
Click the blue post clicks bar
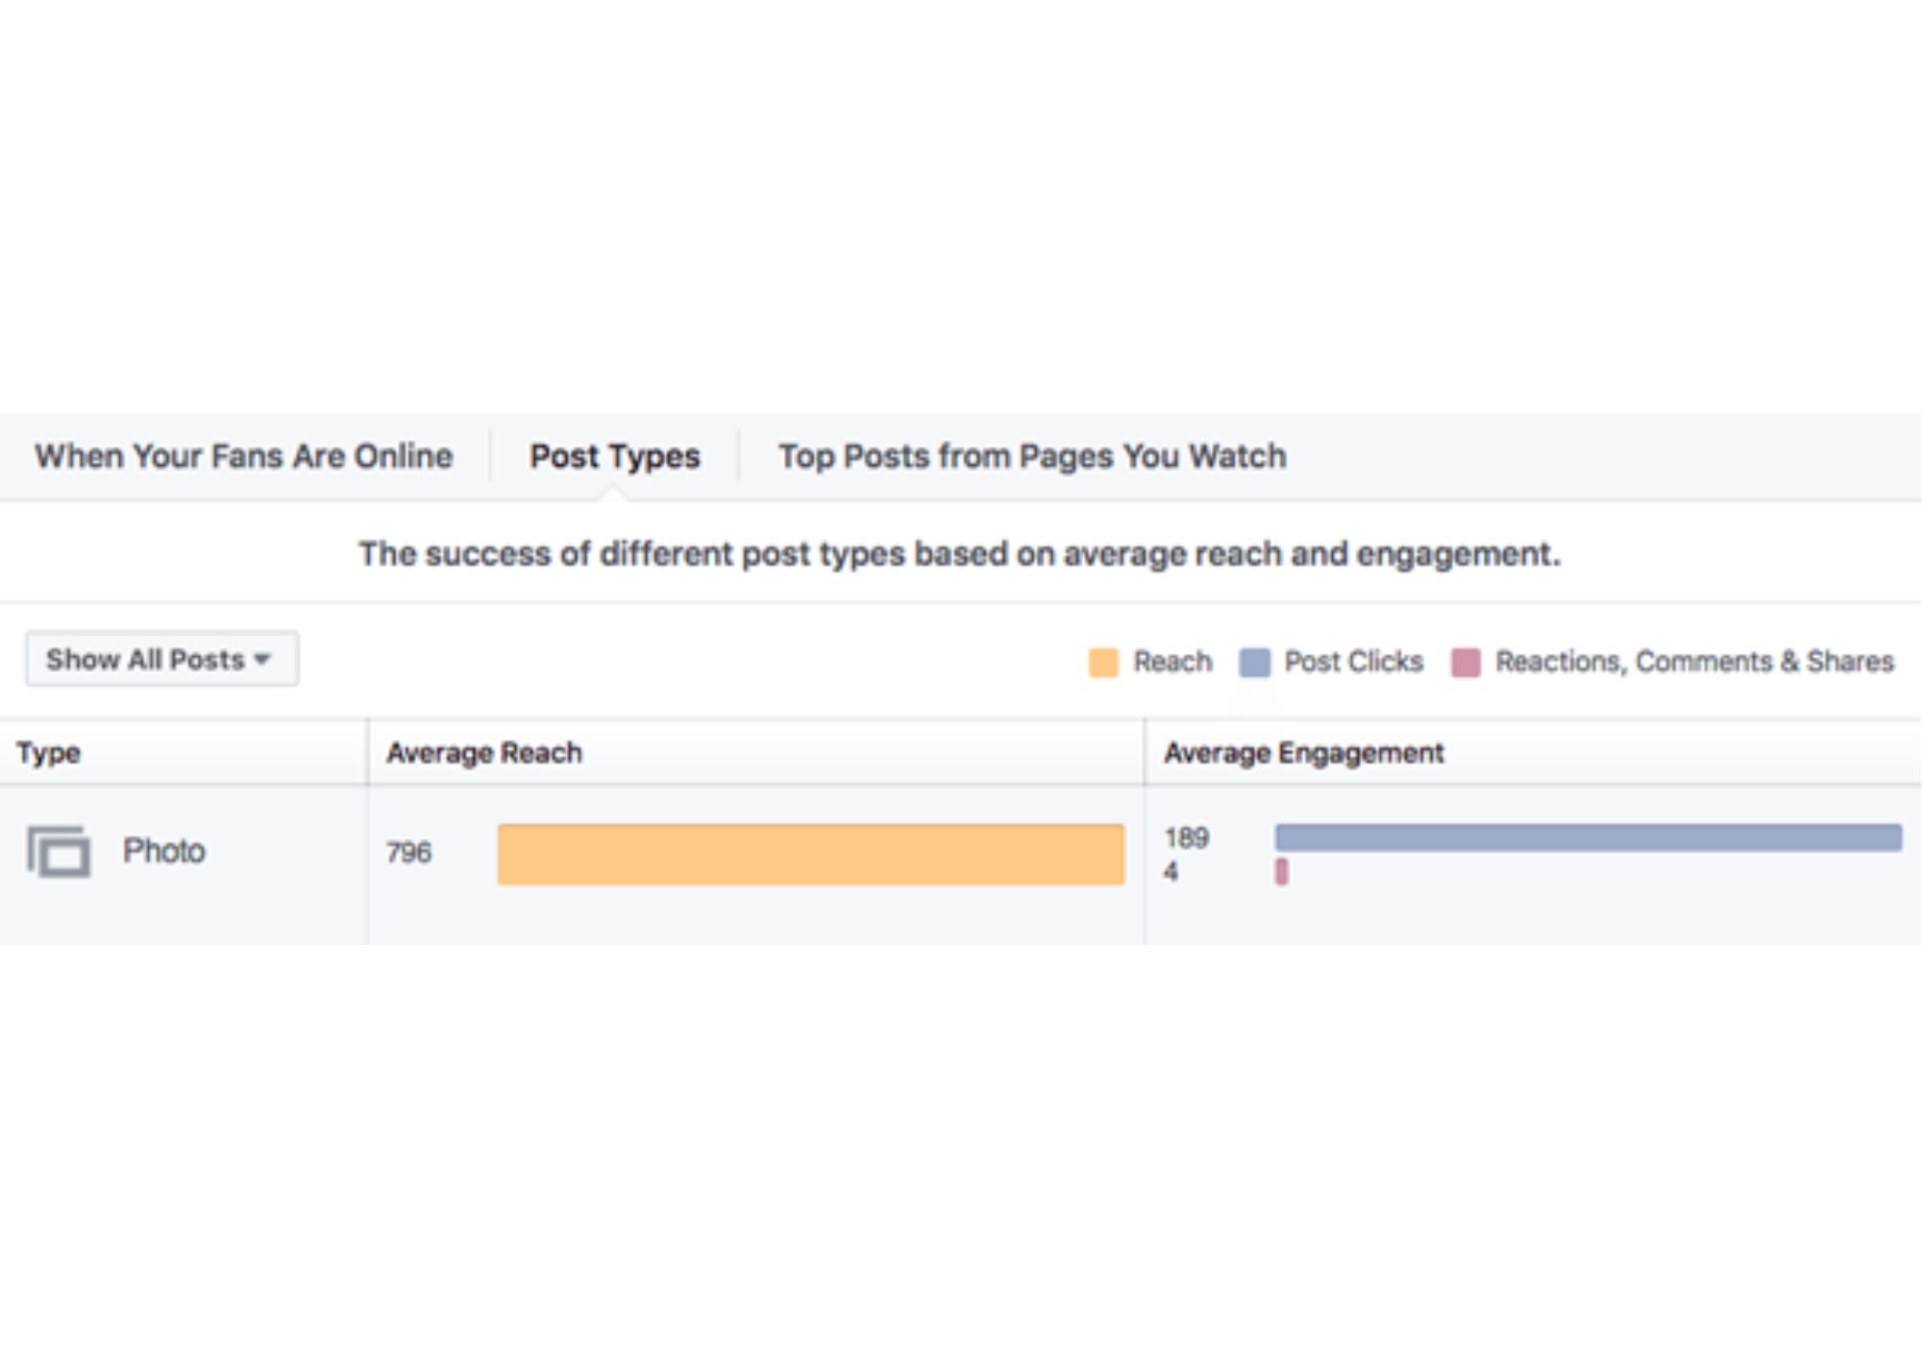pyautogui.click(x=1588, y=837)
